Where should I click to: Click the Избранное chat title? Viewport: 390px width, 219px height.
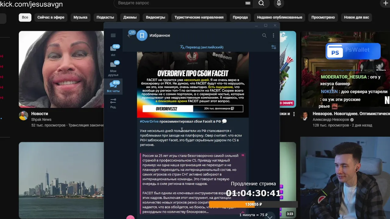160,36
